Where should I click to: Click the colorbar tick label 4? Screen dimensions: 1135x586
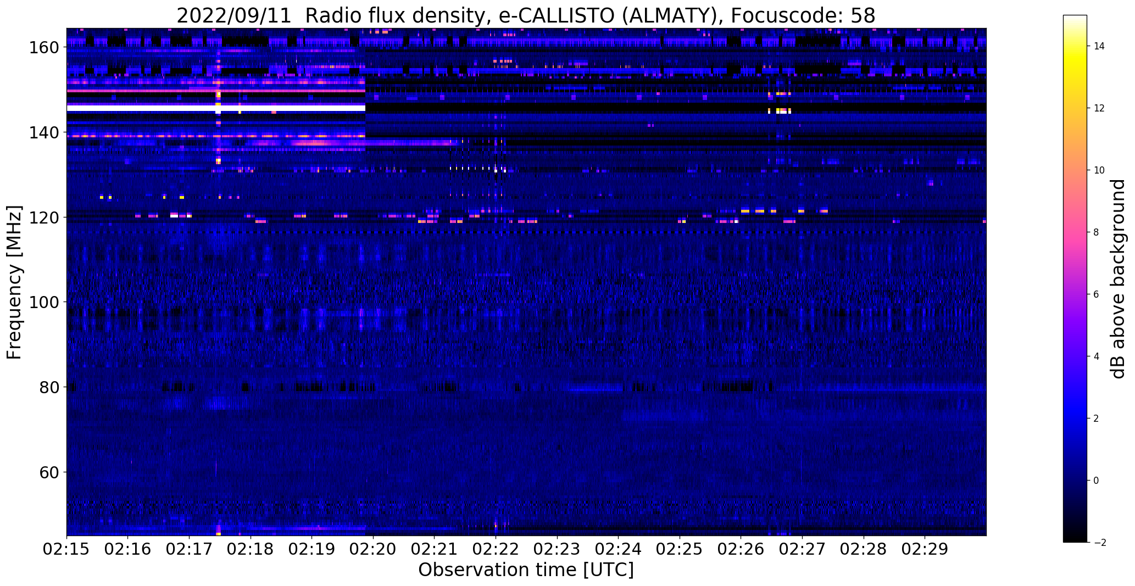click(1097, 356)
